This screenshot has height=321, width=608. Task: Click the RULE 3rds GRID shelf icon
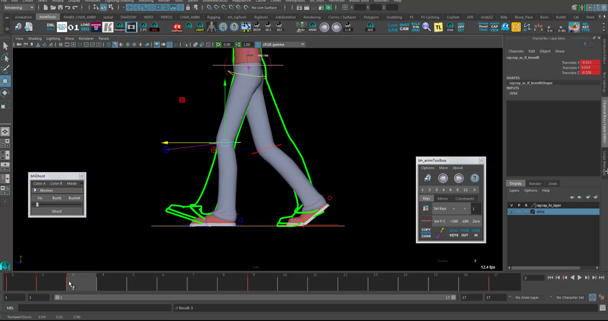coord(415,27)
